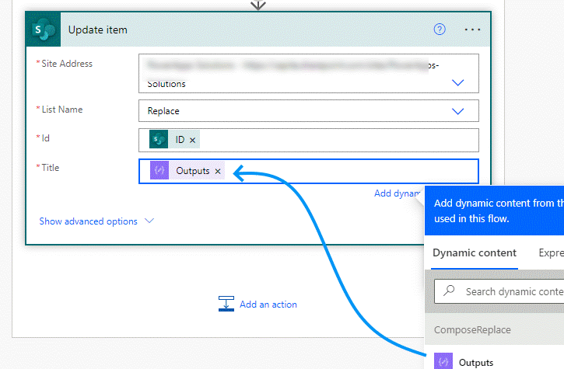Select the ID dynamic content token
The height and width of the screenshot is (369, 564).
pyautogui.click(x=175, y=139)
